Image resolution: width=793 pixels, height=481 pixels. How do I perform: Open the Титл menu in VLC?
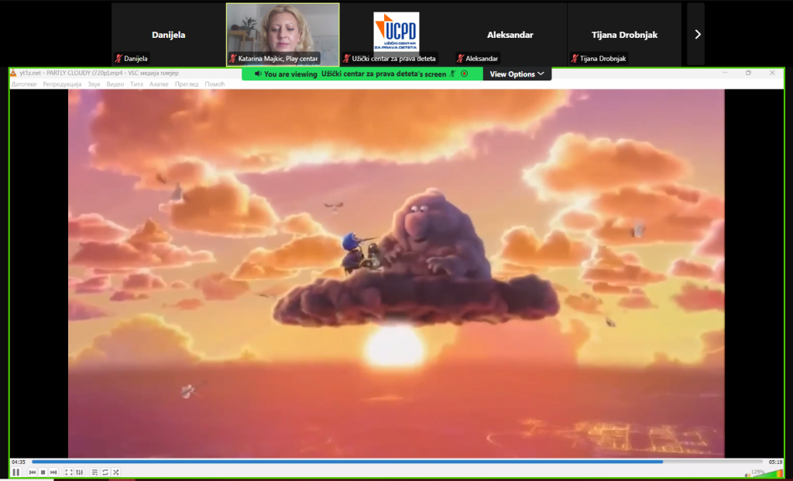pyautogui.click(x=136, y=84)
